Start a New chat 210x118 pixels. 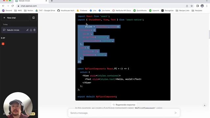15,18
